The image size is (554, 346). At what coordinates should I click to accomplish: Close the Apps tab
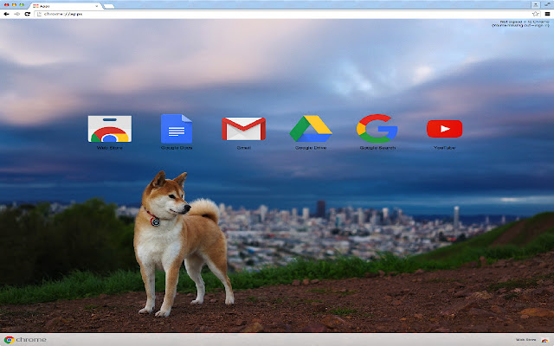(x=96, y=6)
